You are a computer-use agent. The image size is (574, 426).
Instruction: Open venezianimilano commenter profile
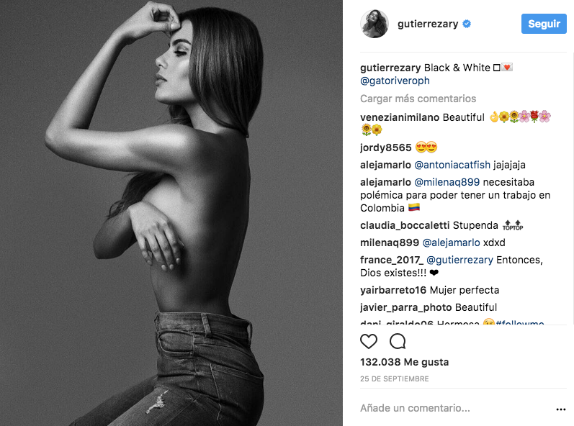(x=400, y=117)
